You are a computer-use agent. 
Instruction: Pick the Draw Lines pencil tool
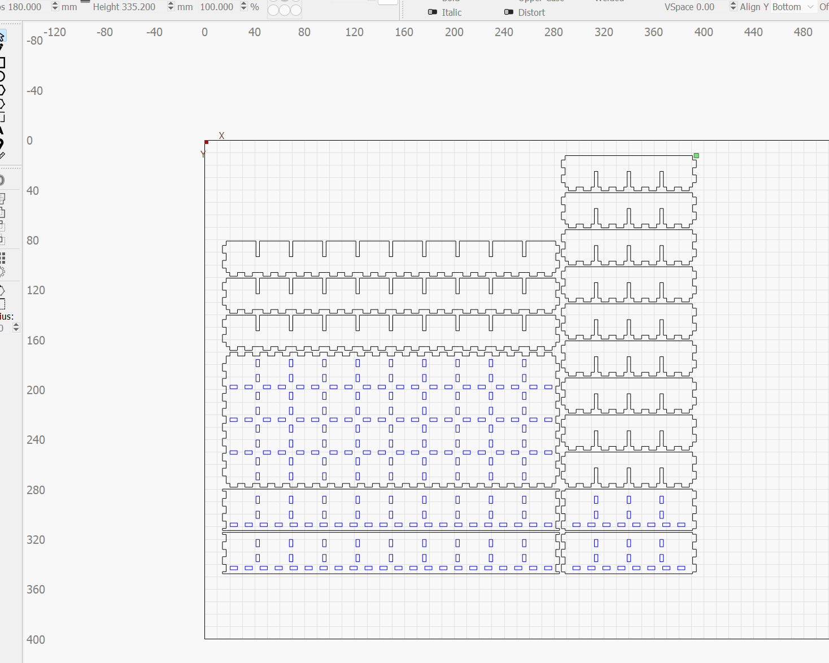pos(2,49)
